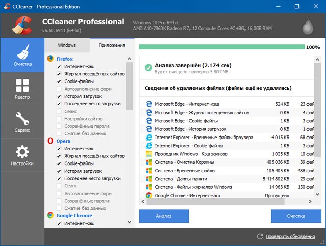Click the green 100% progress bar
Screen dimensions: 326x246
tap(221, 47)
